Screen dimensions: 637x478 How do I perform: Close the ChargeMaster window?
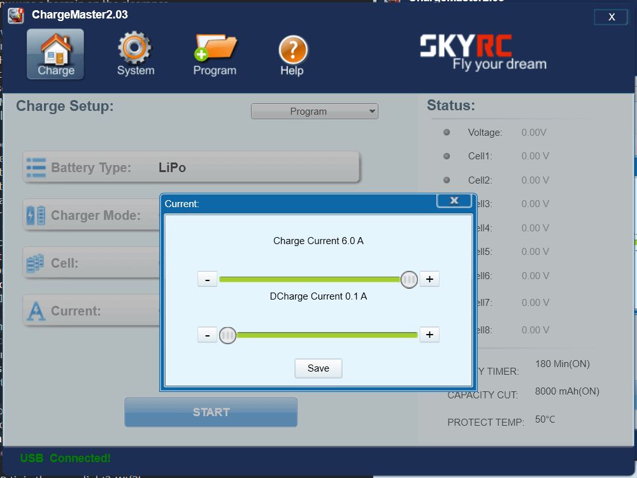point(612,17)
